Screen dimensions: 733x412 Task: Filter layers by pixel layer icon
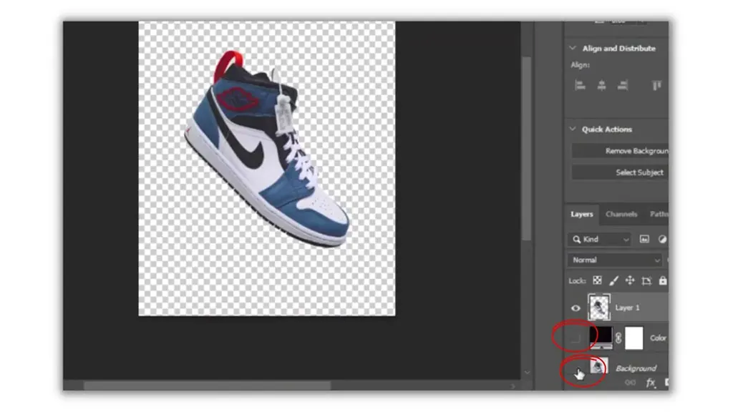click(x=644, y=239)
